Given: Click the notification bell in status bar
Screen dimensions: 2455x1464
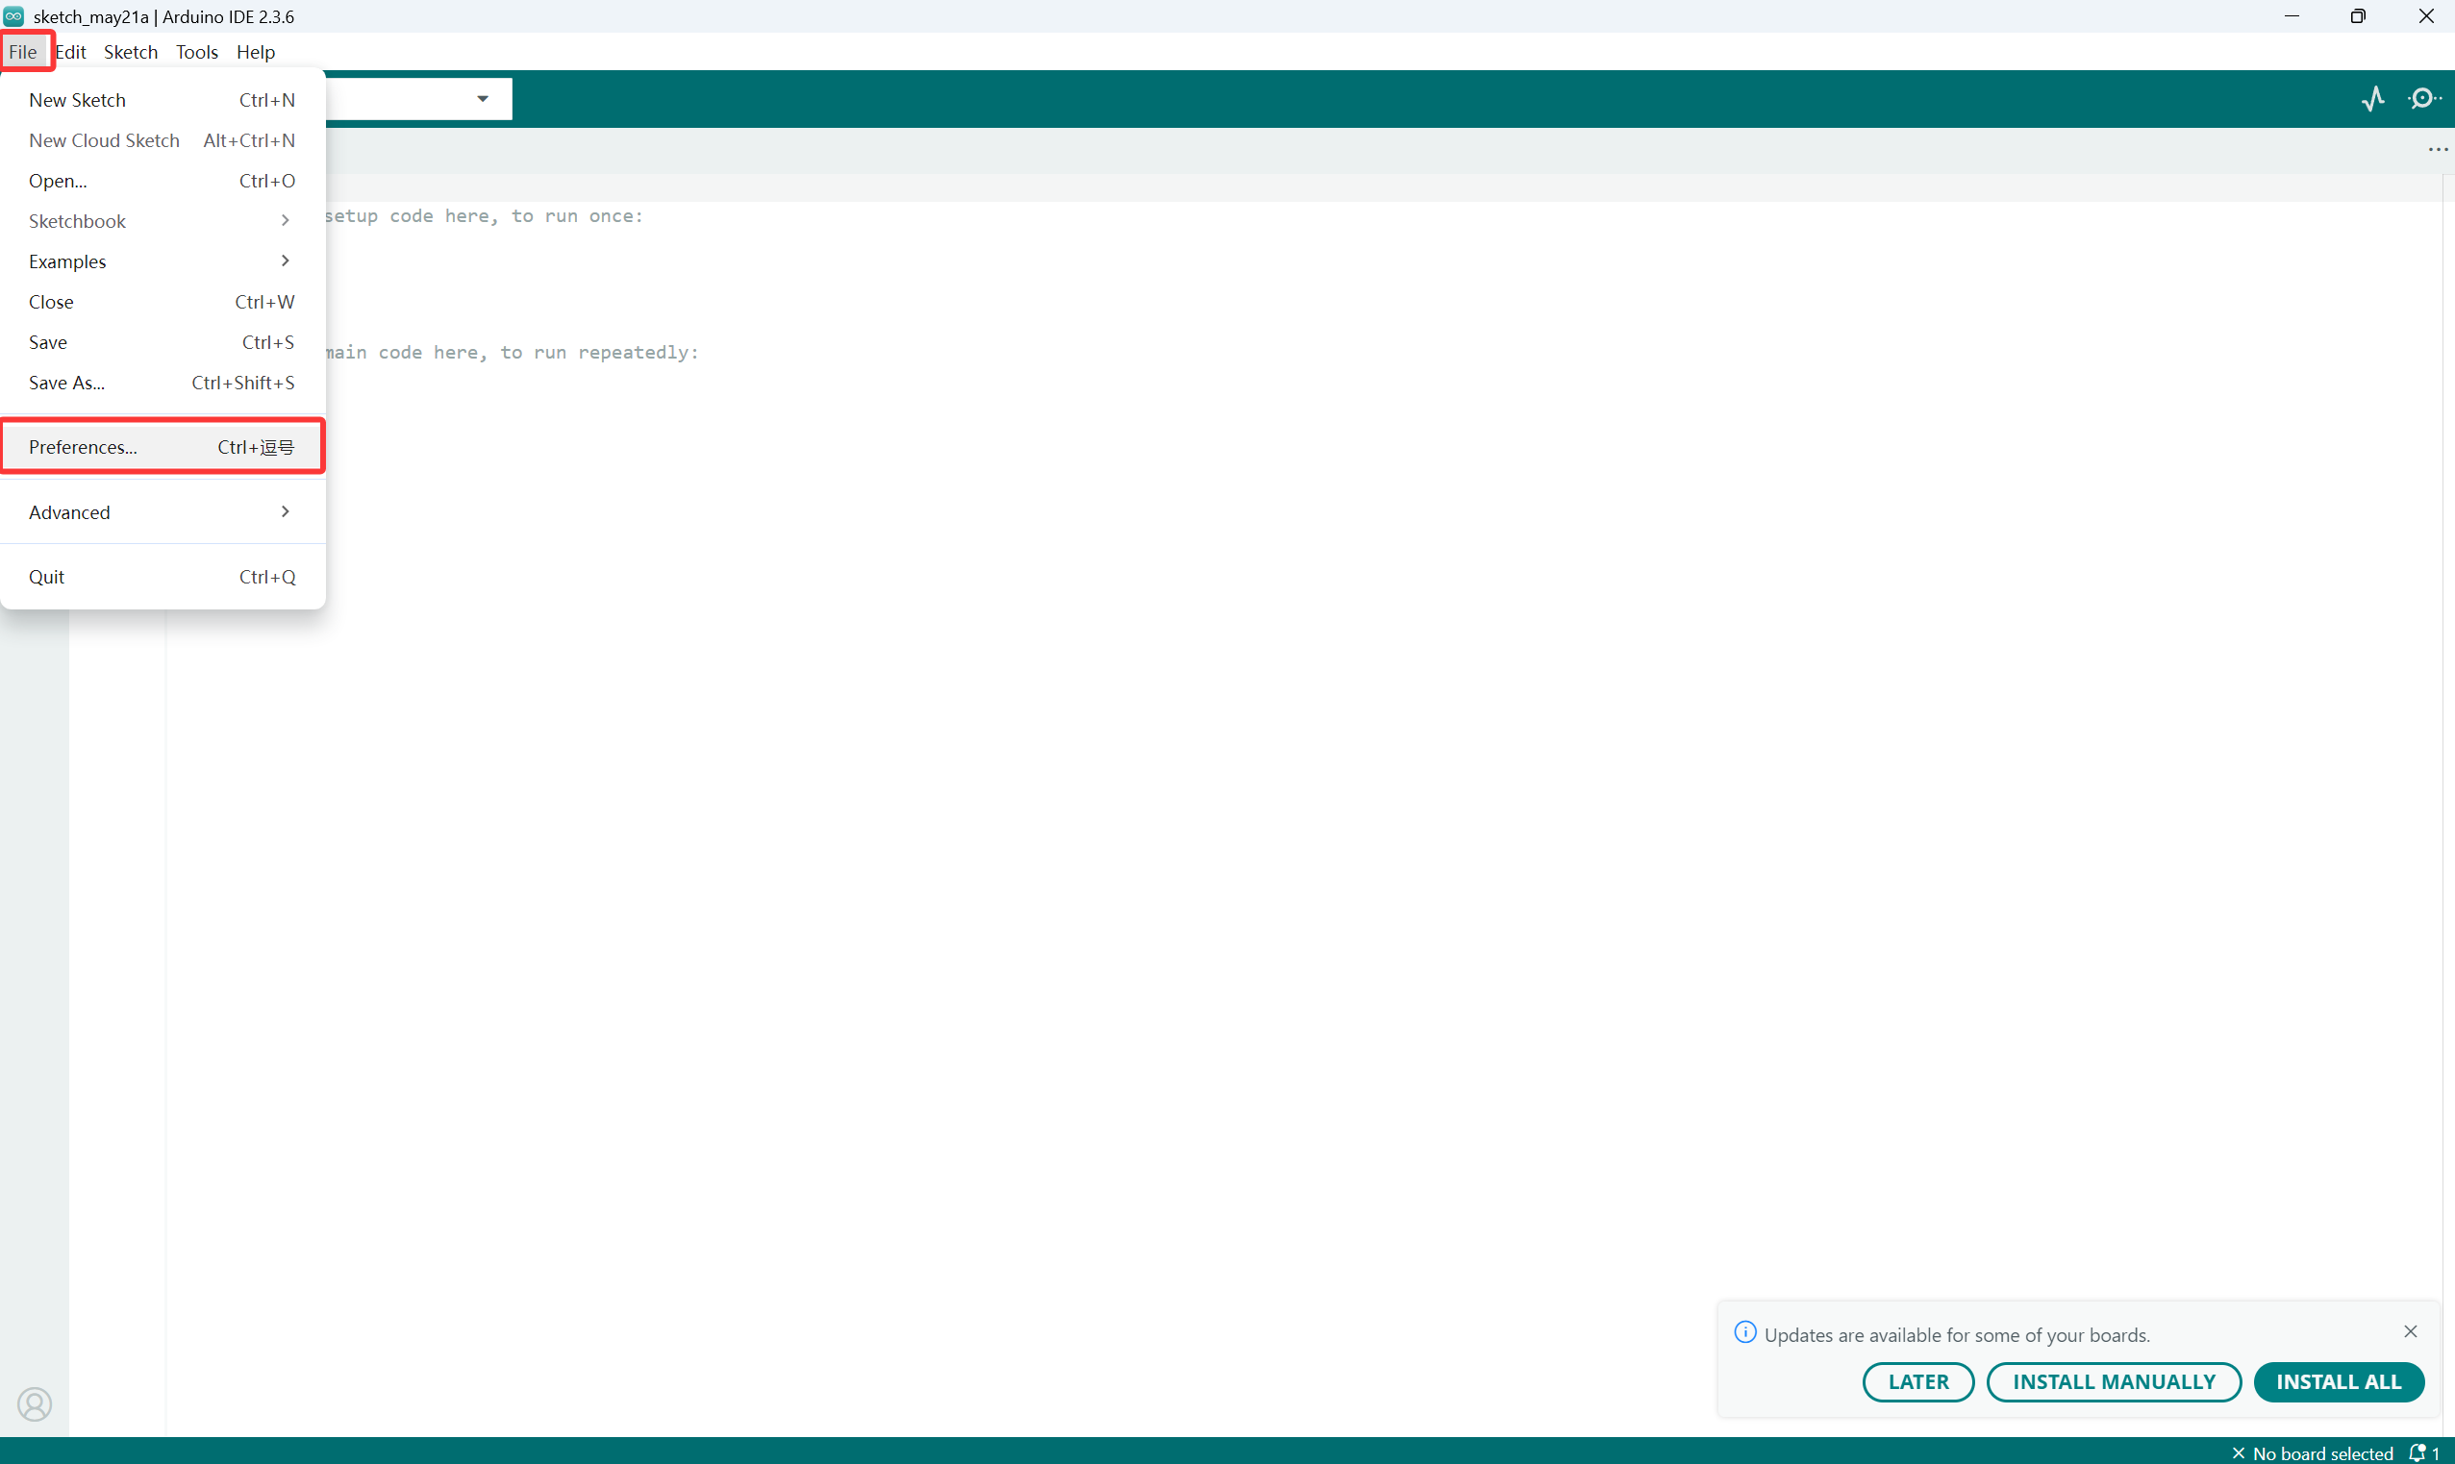Looking at the screenshot, I should (x=2418, y=1452).
